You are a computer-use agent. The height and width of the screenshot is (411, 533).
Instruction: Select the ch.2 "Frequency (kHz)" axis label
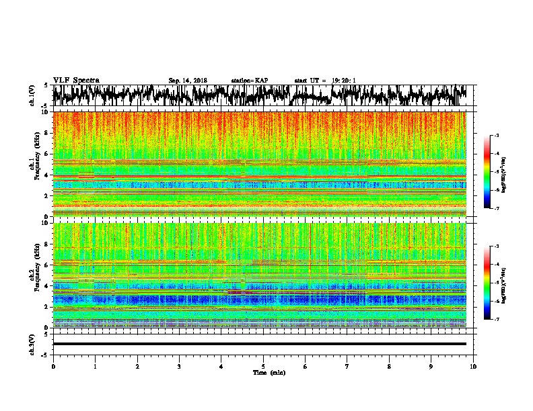(x=37, y=267)
